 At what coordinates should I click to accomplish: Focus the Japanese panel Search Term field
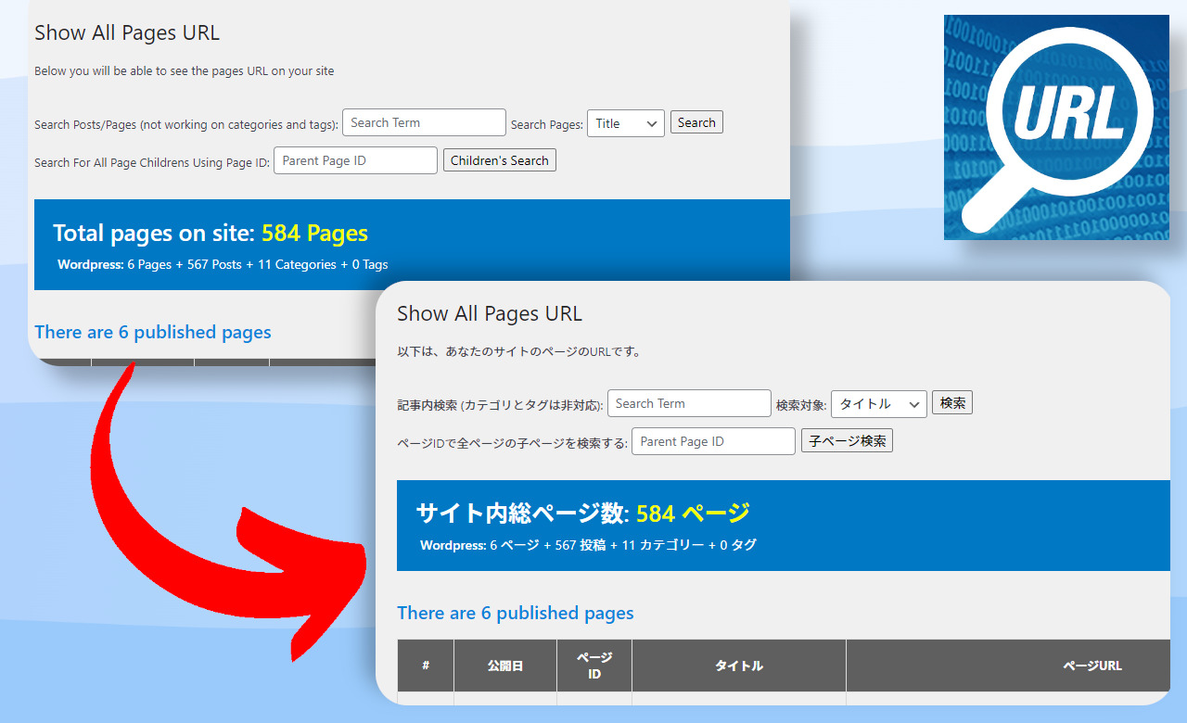689,403
